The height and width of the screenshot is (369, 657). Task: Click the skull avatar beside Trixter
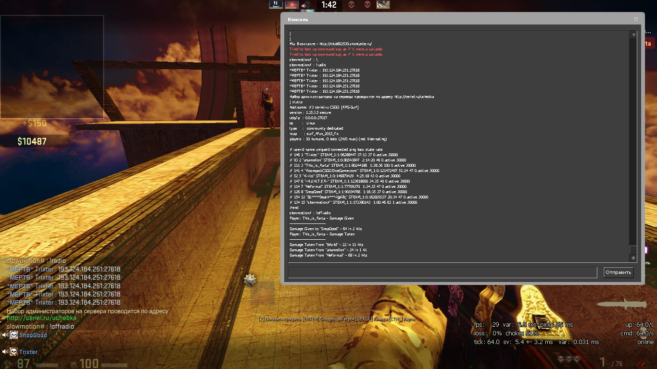13,352
